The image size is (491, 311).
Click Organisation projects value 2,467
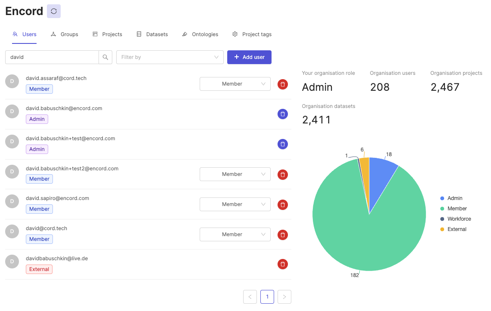445,87
